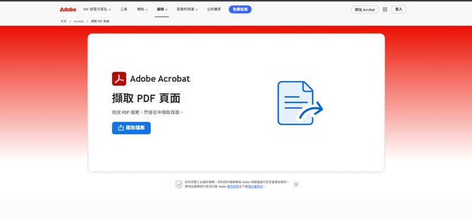The image size is (472, 218).
Task: Open the 隱私權原則 link
Action: 255,187
